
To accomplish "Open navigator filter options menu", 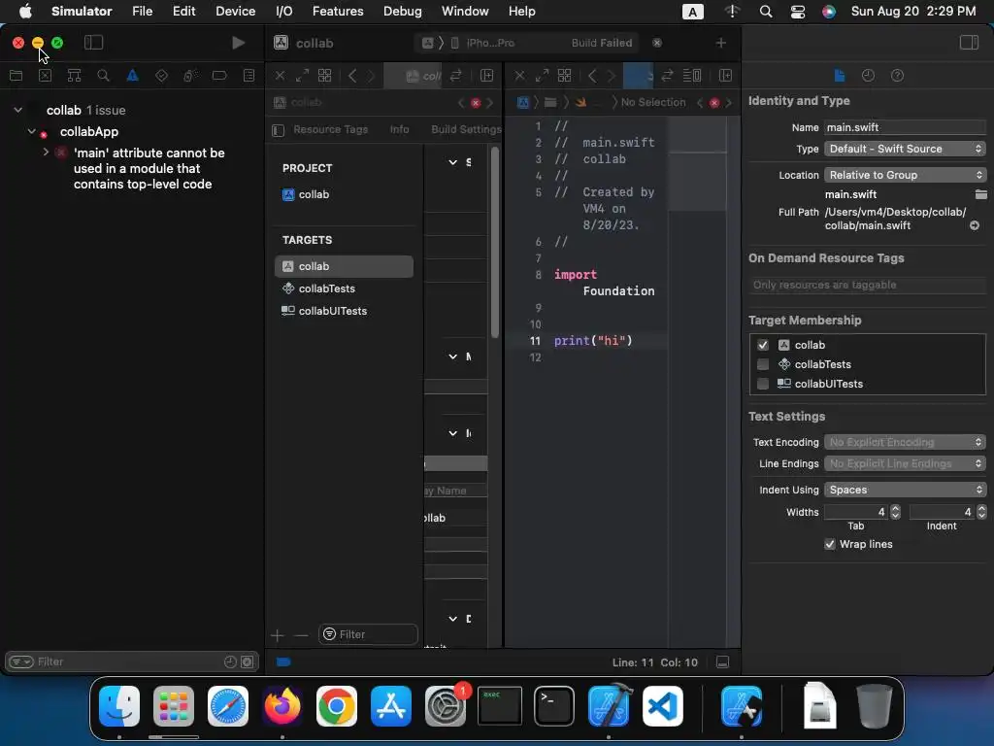I will point(20,661).
